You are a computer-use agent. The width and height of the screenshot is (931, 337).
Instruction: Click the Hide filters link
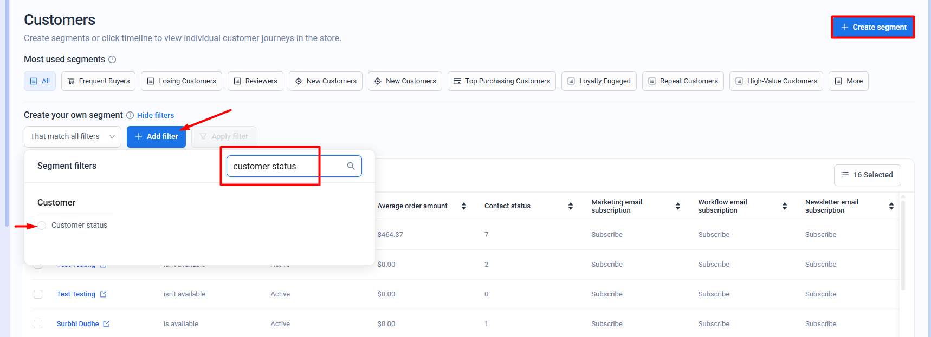tap(156, 115)
